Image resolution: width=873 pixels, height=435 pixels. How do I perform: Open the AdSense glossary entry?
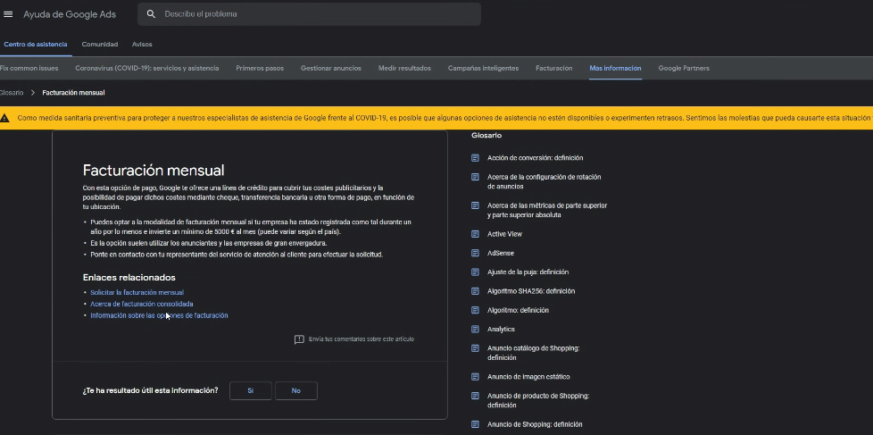pos(501,253)
